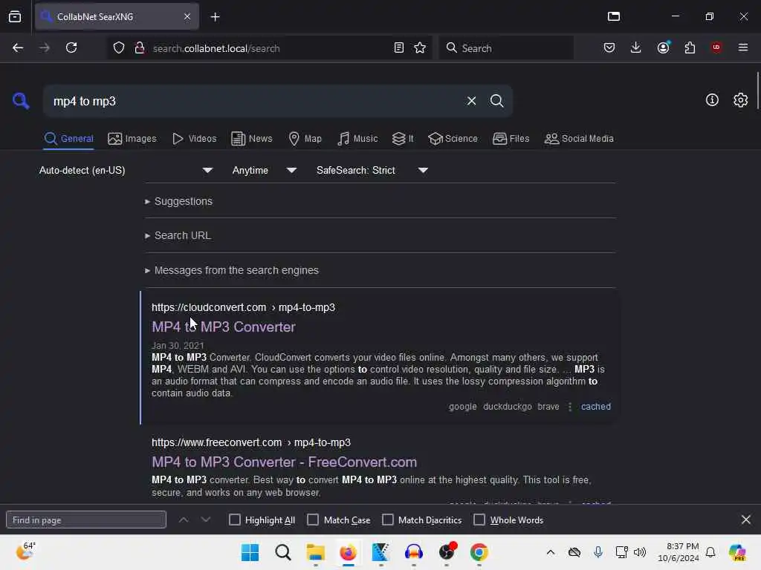Enable Match Diacritics checkbox
Screen dimensions: 761x570
point(388,520)
